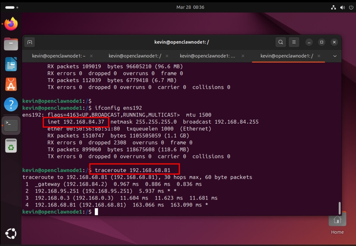Close the third terminal tab

coord(243,56)
